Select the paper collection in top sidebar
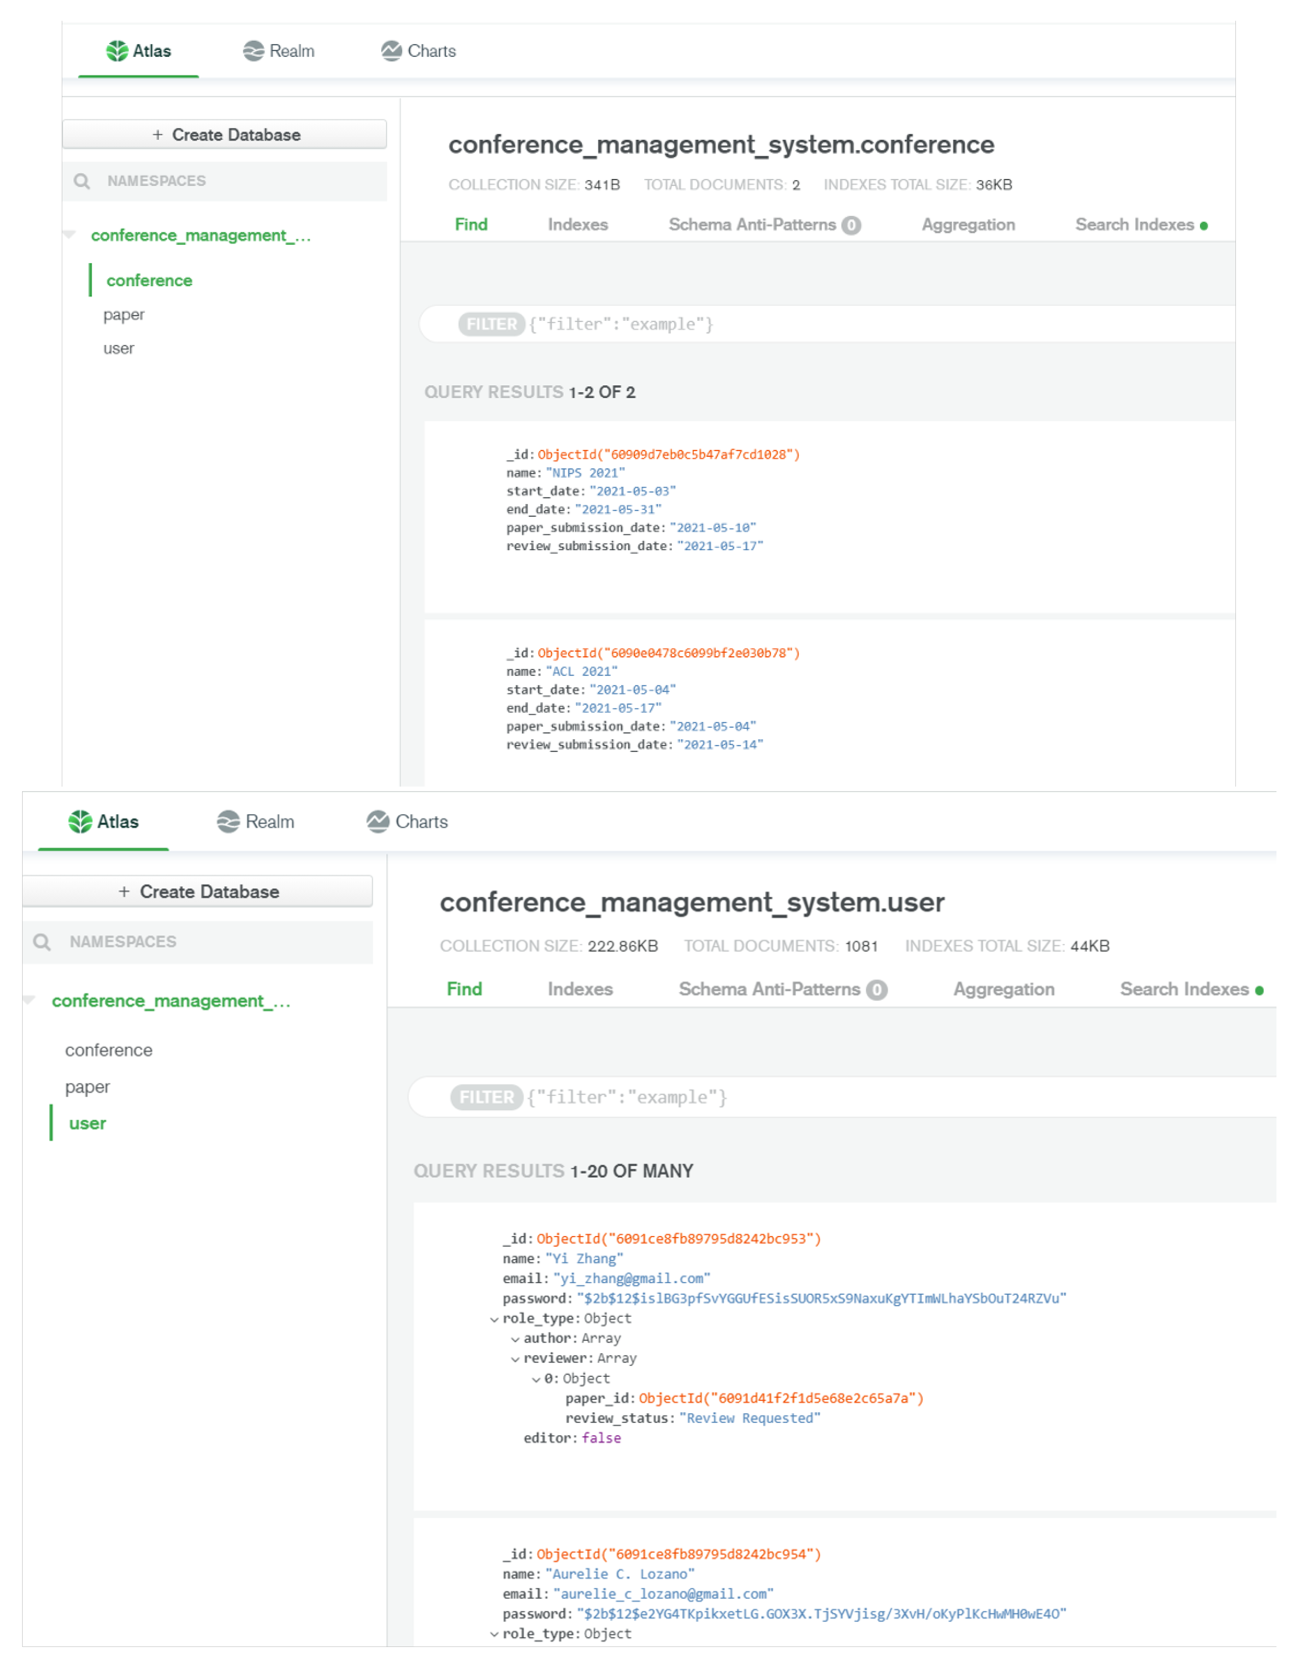1300x1664 pixels. [x=124, y=314]
